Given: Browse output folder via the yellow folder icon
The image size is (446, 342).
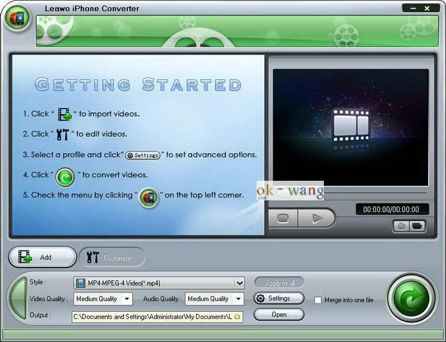Looking at the screenshot, I should (237, 317).
